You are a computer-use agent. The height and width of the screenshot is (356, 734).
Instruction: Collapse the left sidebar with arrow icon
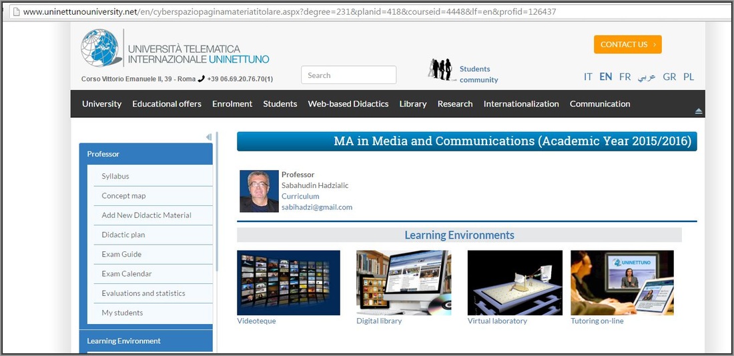coord(209,137)
